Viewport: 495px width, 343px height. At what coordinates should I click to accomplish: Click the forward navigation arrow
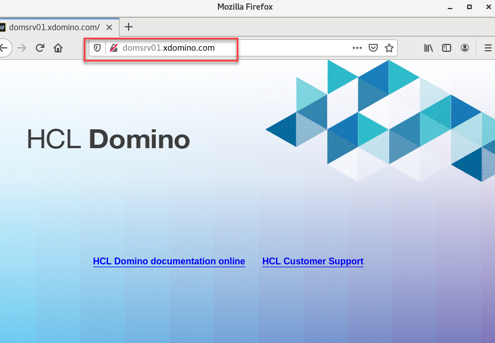pyautogui.click(x=22, y=48)
